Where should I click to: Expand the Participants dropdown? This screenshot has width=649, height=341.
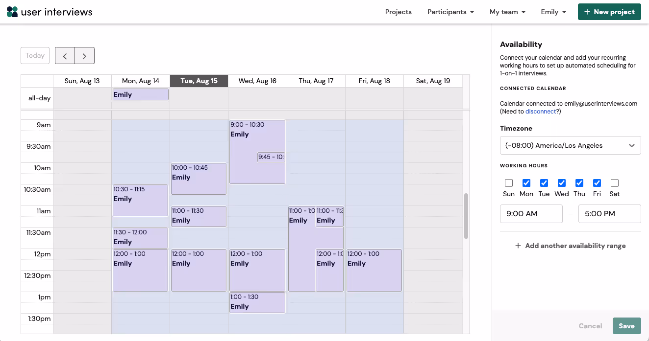click(x=450, y=12)
